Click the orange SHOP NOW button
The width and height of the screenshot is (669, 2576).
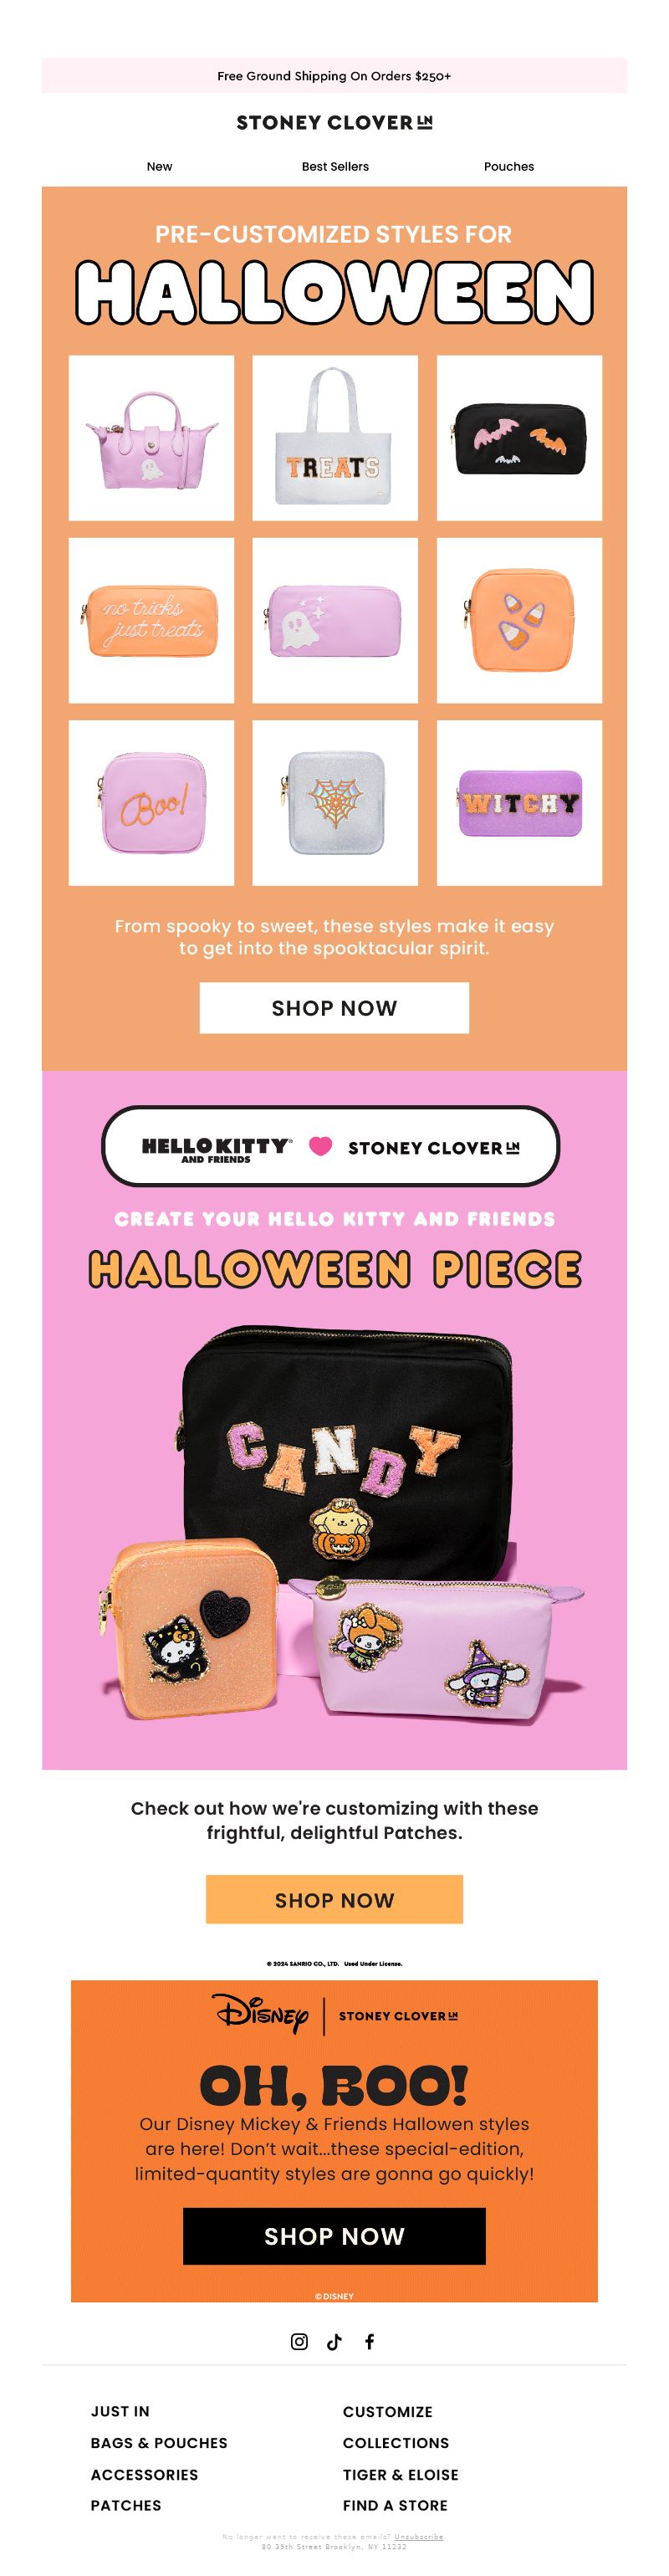click(x=334, y=1899)
